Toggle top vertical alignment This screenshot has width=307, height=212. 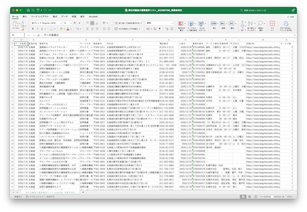[x=88, y=23]
